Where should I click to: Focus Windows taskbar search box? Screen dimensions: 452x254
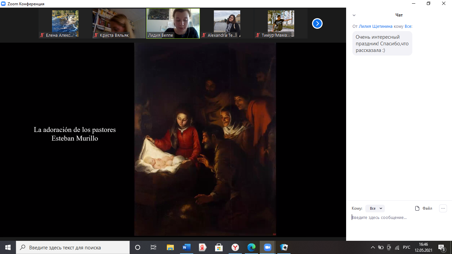point(73,247)
